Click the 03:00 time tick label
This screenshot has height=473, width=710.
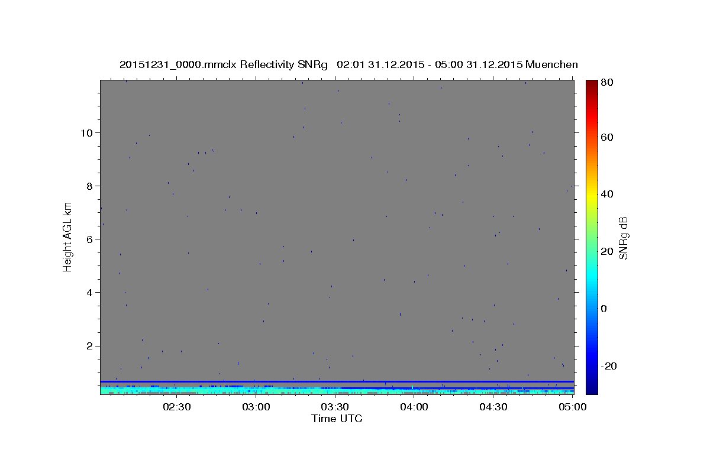tap(256, 407)
